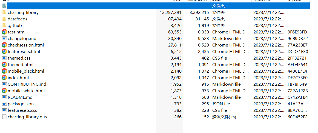
Task: Click the CRC value C712AFB4
Action: pyautogui.click(x=297, y=97)
